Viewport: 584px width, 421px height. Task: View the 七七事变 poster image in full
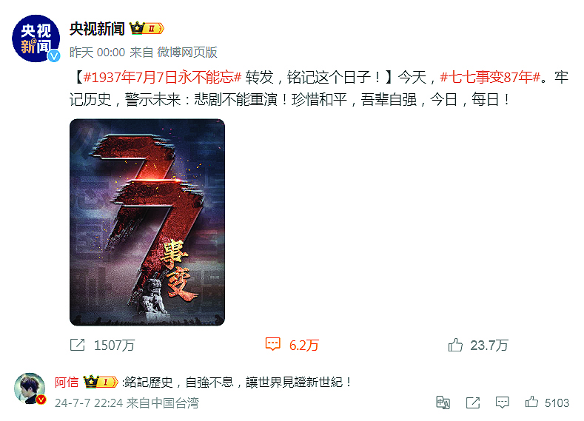(147, 222)
